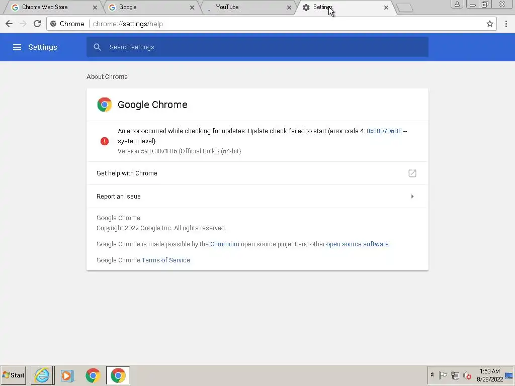The width and height of the screenshot is (515, 386).
Task: Bookmark this page with the star icon
Action: pyautogui.click(x=490, y=24)
